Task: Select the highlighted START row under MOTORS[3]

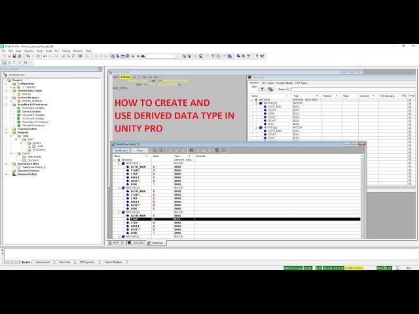Action: [237, 219]
